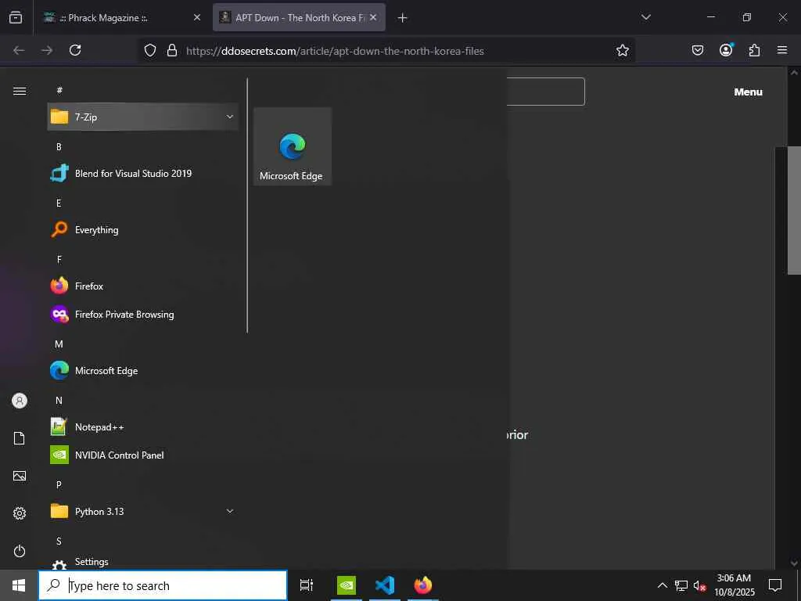Open Documents from Start sidebar
This screenshot has height=601, width=801.
[20, 438]
